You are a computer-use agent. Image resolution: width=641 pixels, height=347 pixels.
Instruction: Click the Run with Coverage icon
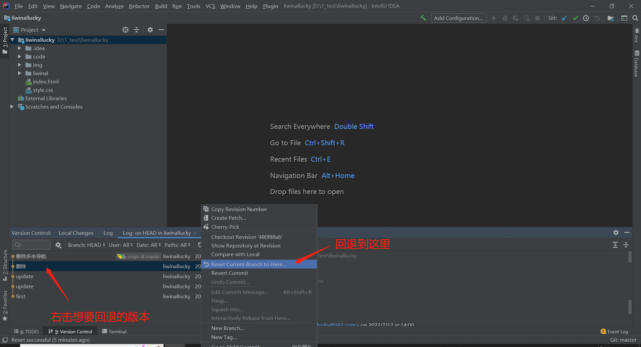point(516,18)
